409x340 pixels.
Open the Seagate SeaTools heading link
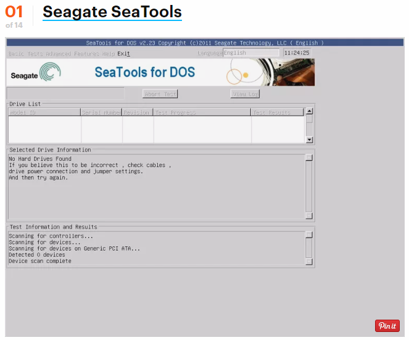[x=112, y=12]
